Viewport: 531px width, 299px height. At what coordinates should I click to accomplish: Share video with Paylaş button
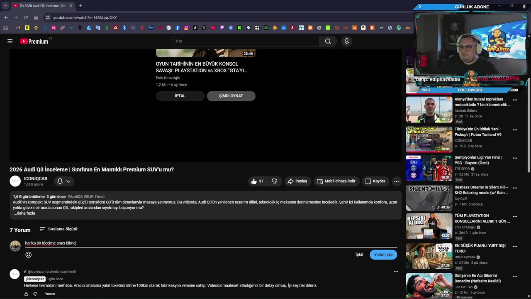click(x=297, y=181)
